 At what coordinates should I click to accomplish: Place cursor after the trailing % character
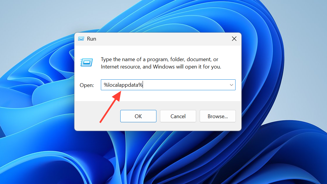click(x=143, y=85)
